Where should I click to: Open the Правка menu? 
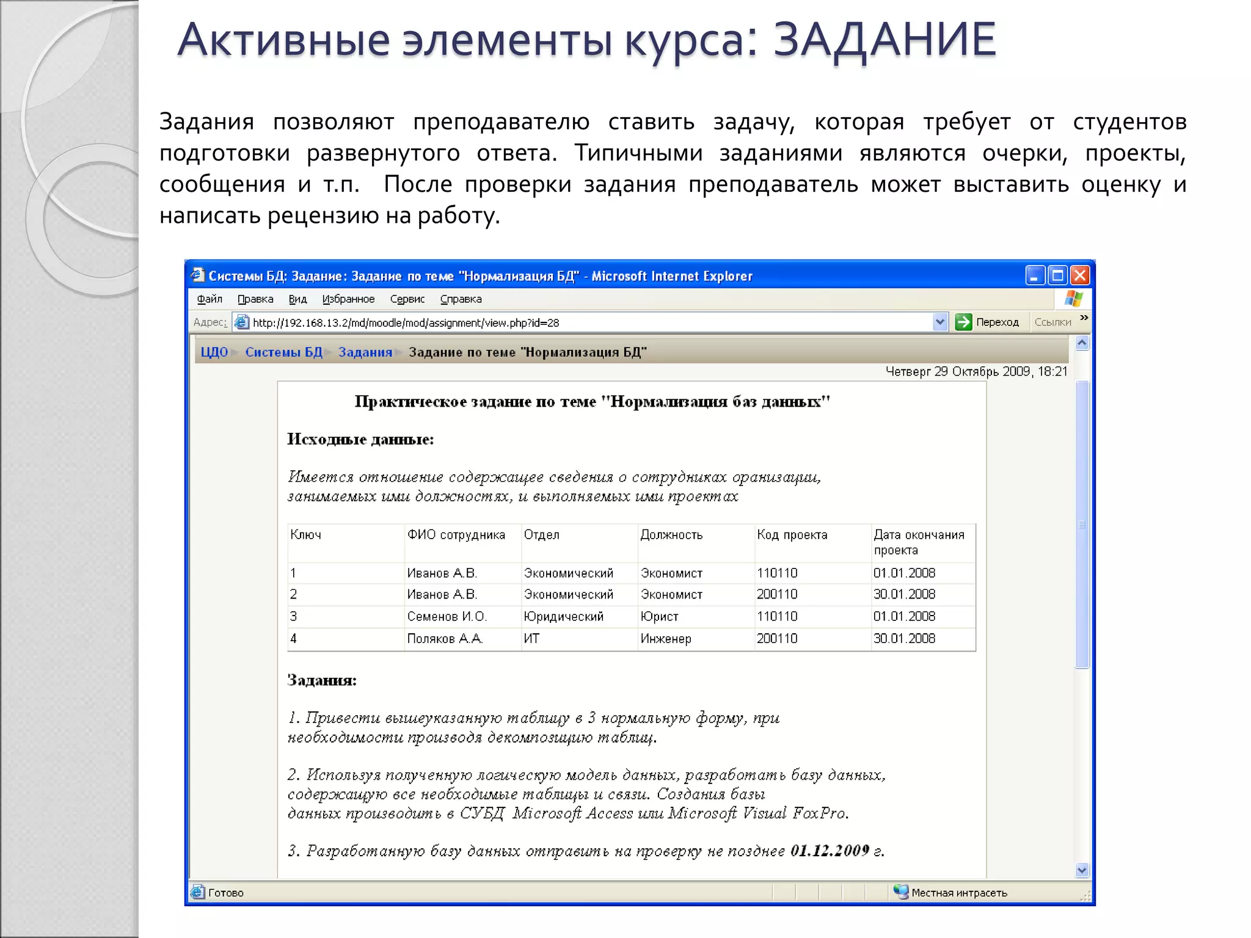tap(255, 299)
